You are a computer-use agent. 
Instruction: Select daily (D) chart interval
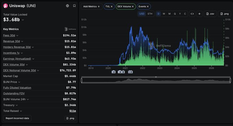tap(158, 14)
